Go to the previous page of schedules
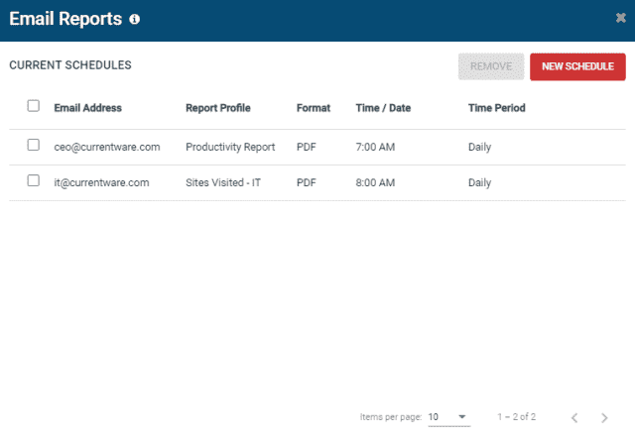The image size is (635, 440). coord(574,418)
